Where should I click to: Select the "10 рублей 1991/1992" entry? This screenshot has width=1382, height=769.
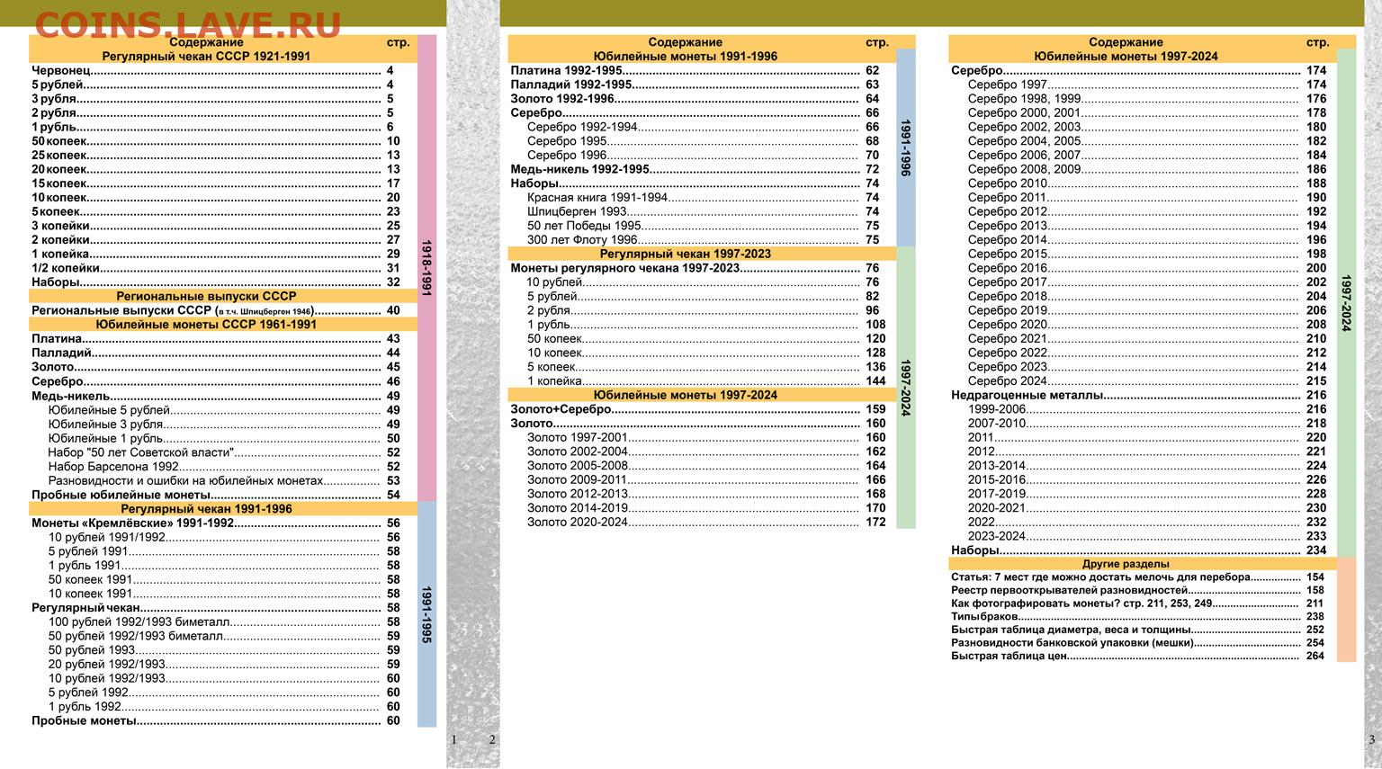click(x=223, y=537)
